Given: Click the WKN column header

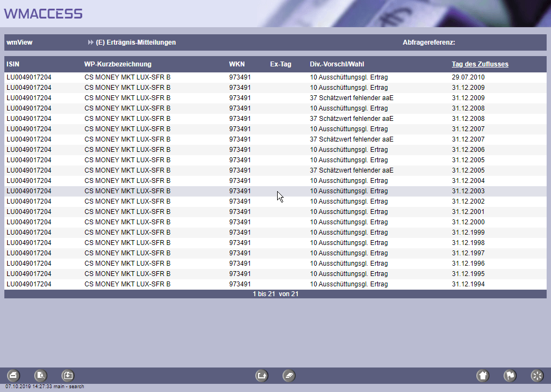Looking at the screenshot, I should pos(237,64).
